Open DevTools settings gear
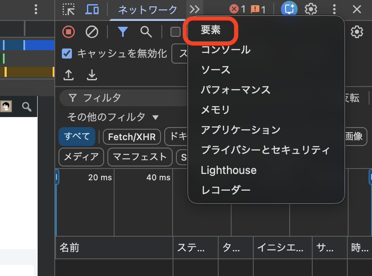 pos(311,9)
